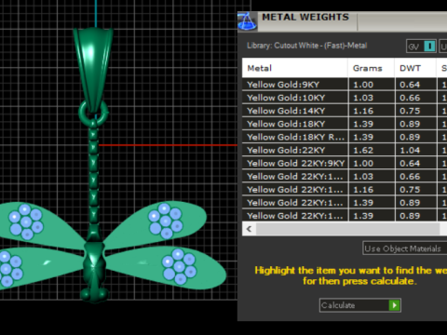Click the Metal Weights title tab
The height and width of the screenshot is (335, 447).
(305, 18)
